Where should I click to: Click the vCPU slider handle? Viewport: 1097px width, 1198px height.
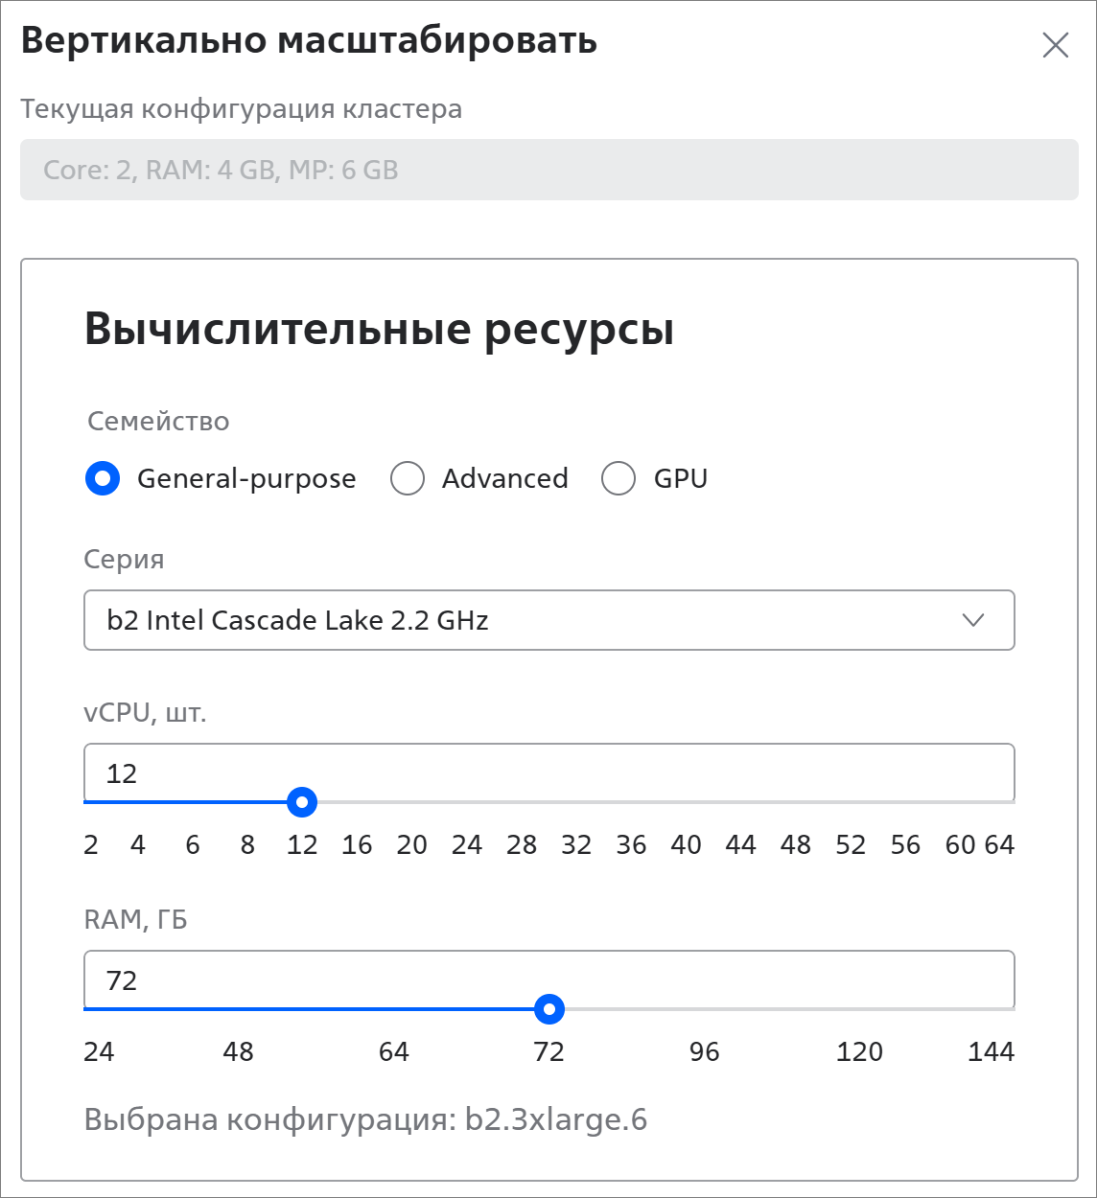tap(302, 802)
